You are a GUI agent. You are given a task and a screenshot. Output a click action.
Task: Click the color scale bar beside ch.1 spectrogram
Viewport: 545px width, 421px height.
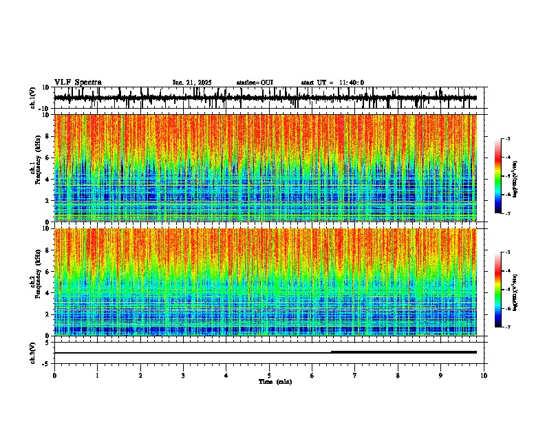pyautogui.click(x=498, y=176)
